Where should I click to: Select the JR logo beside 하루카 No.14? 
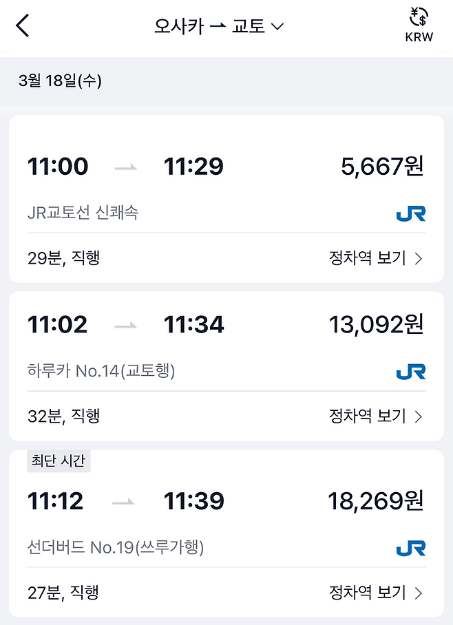[412, 373]
